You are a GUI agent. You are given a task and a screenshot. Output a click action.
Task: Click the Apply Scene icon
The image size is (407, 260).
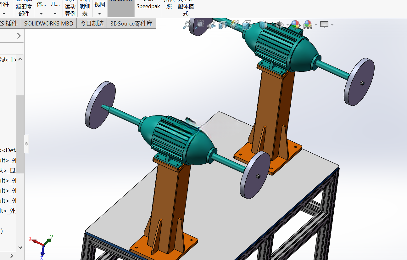[x=308, y=25]
